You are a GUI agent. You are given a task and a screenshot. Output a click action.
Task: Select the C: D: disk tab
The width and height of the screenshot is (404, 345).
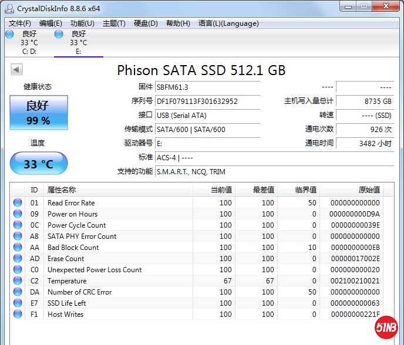(x=28, y=42)
